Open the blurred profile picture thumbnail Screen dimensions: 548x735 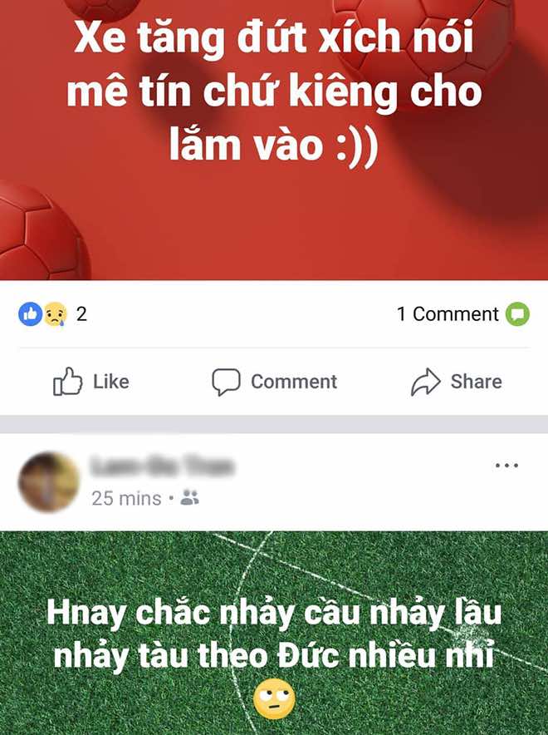point(49,482)
